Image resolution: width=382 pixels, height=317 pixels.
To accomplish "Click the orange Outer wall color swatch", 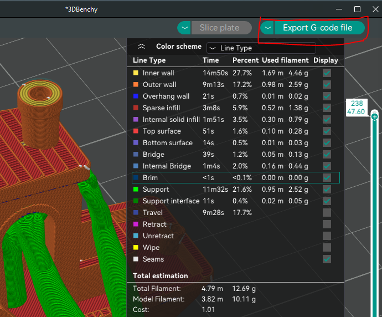I will pos(136,85).
